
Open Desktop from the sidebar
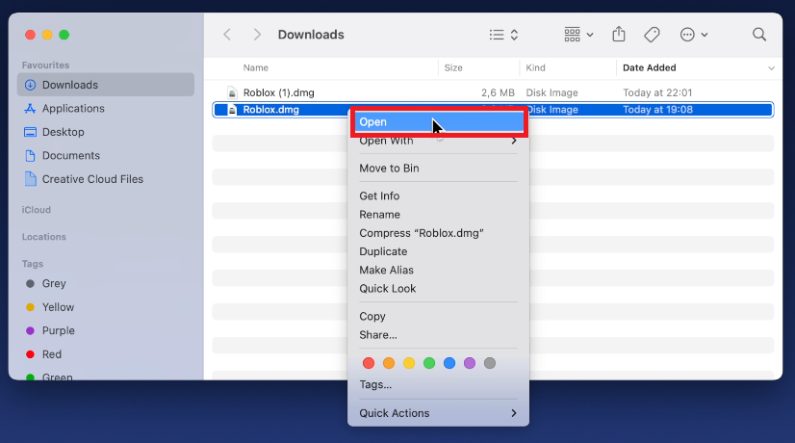(54, 132)
